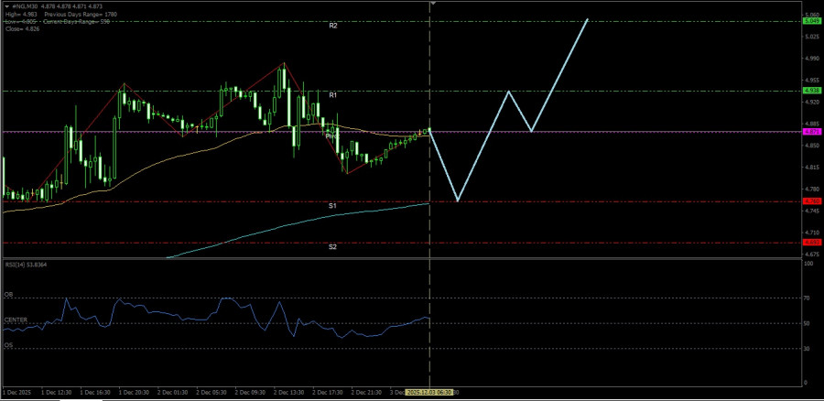Select the 'High= 4.983' text

tap(22, 14)
